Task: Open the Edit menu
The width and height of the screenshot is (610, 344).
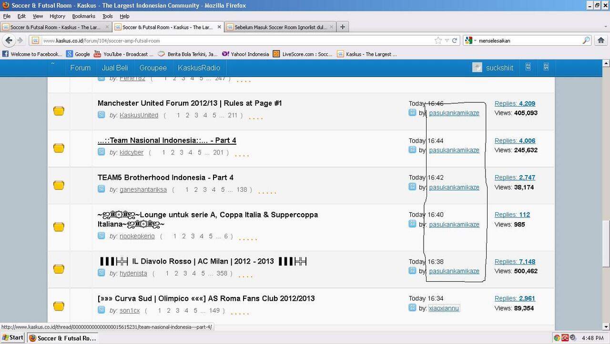Action: [x=21, y=16]
